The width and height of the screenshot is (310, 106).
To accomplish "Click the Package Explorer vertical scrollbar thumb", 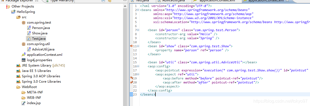I will pyautogui.click(x=125, y=57).
